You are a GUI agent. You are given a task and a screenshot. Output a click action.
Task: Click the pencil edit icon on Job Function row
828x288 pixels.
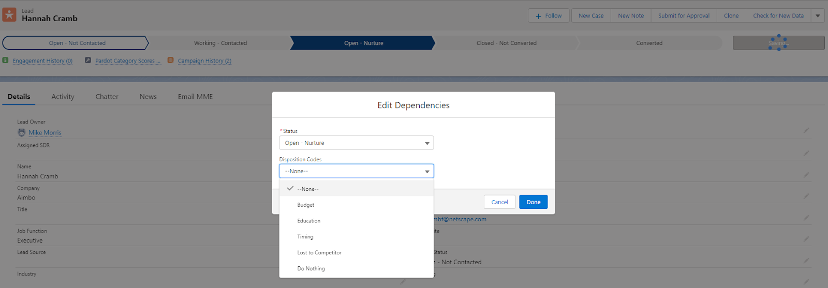pyautogui.click(x=806, y=239)
